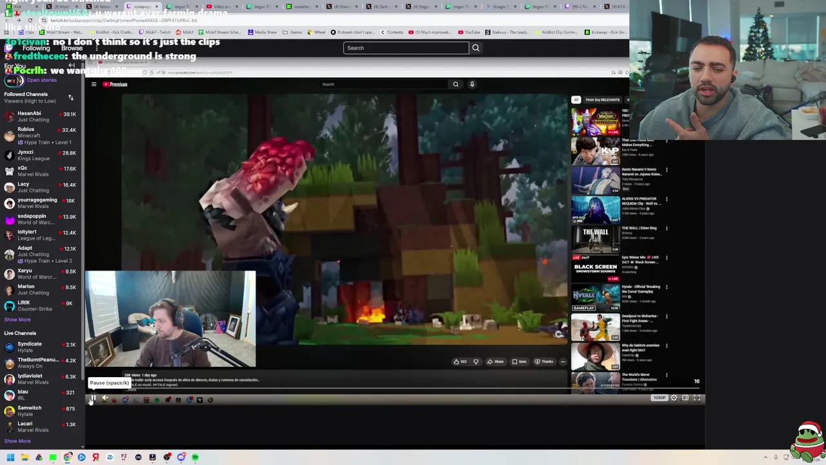826x465 pixels.
Task: Select the From Soy RELEVANTE chip
Action: (x=602, y=99)
